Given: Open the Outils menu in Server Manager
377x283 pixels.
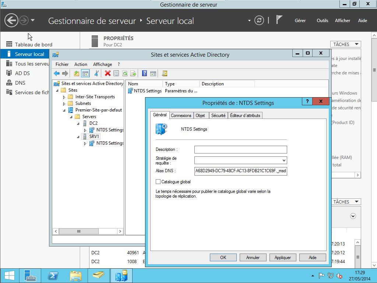Looking at the screenshot, I should [323, 21].
